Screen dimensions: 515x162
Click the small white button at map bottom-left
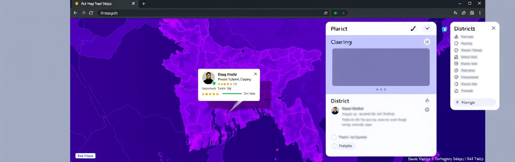point(86,156)
